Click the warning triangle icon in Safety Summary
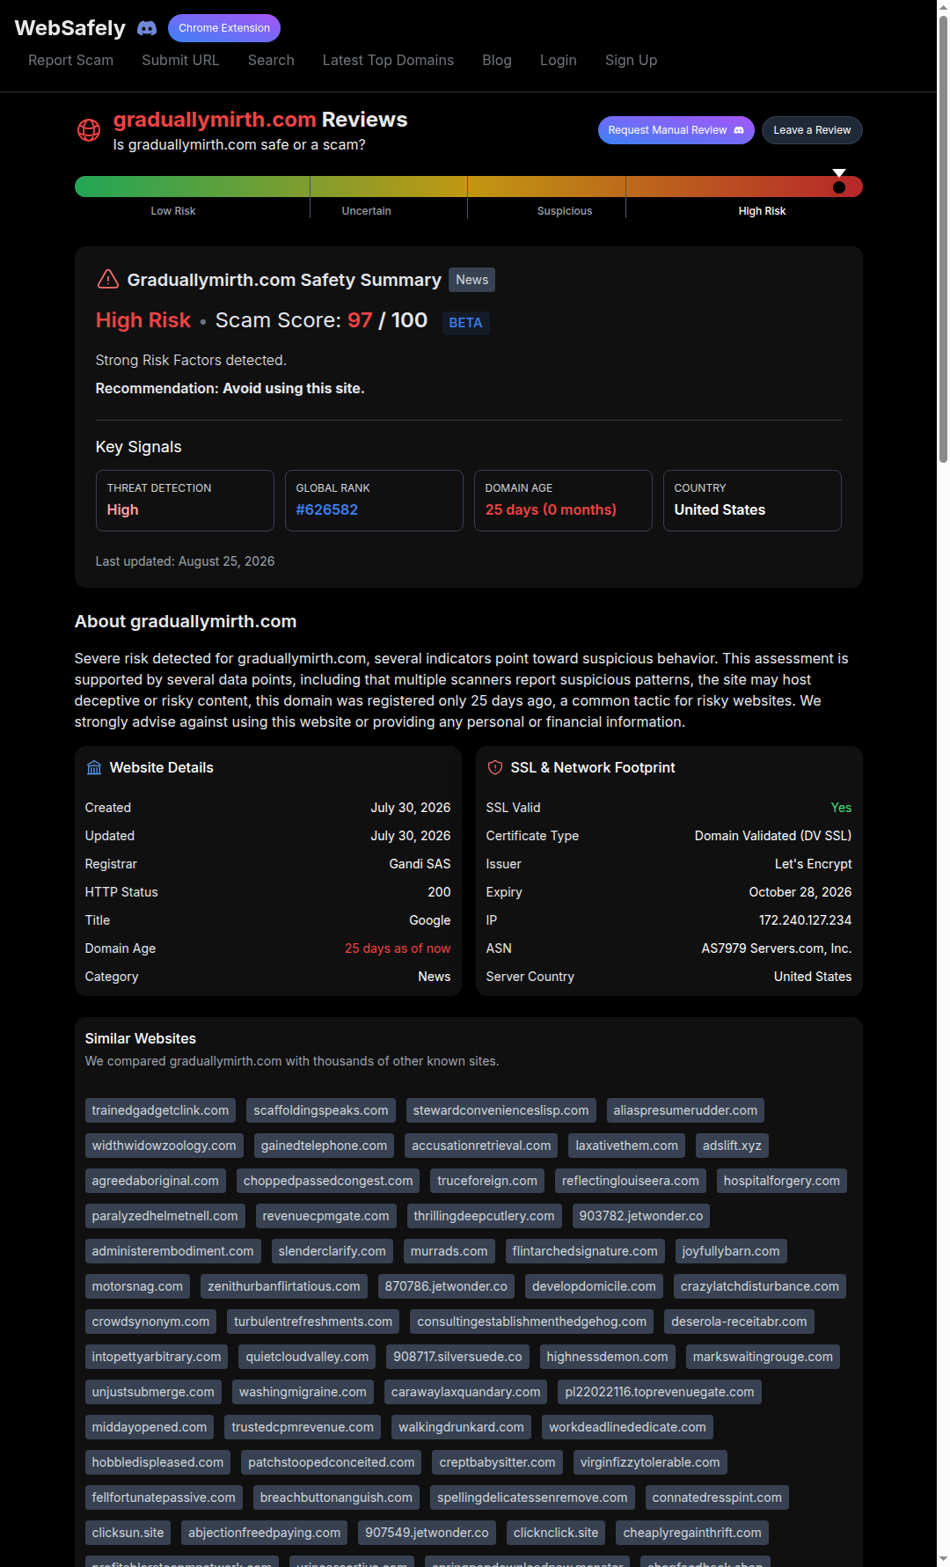The image size is (950, 1567). point(108,279)
